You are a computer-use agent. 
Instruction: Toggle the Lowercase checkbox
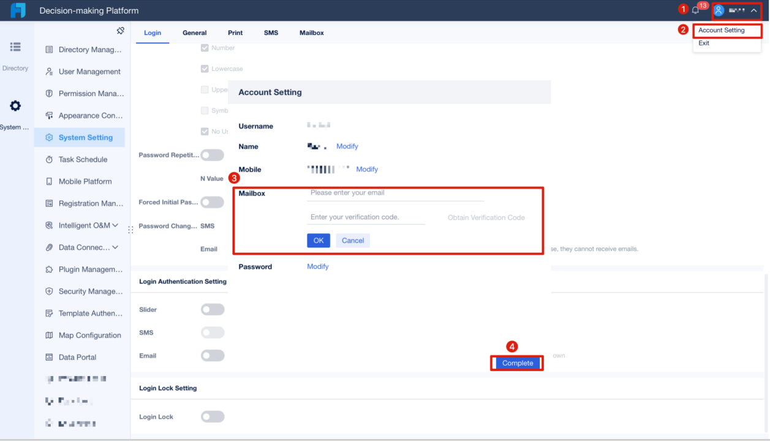click(x=205, y=69)
